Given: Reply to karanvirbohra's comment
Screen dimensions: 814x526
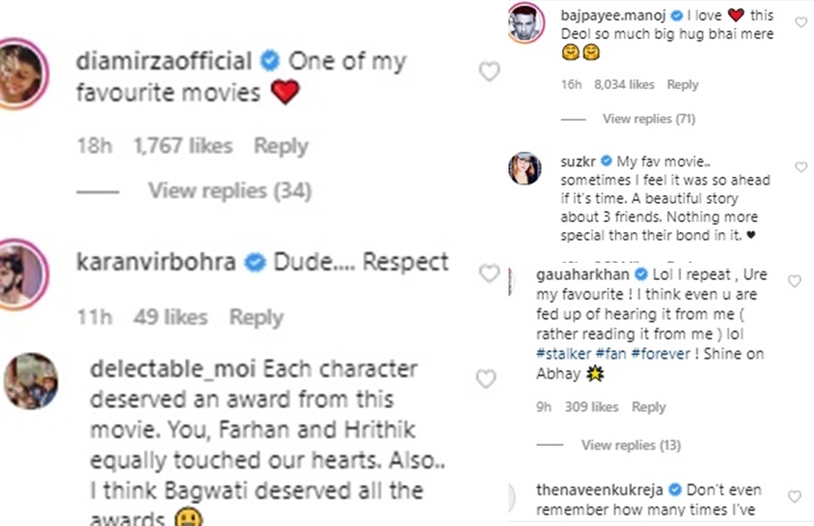Looking at the screenshot, I should tap(256, 318).
